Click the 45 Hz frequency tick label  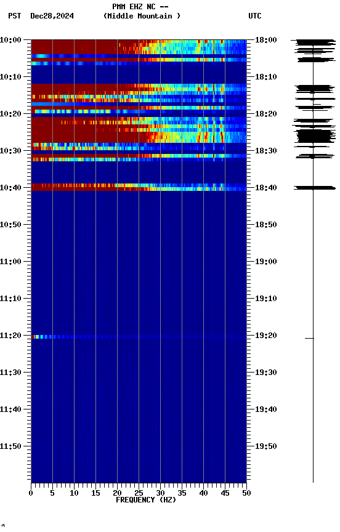pos(225,493)
